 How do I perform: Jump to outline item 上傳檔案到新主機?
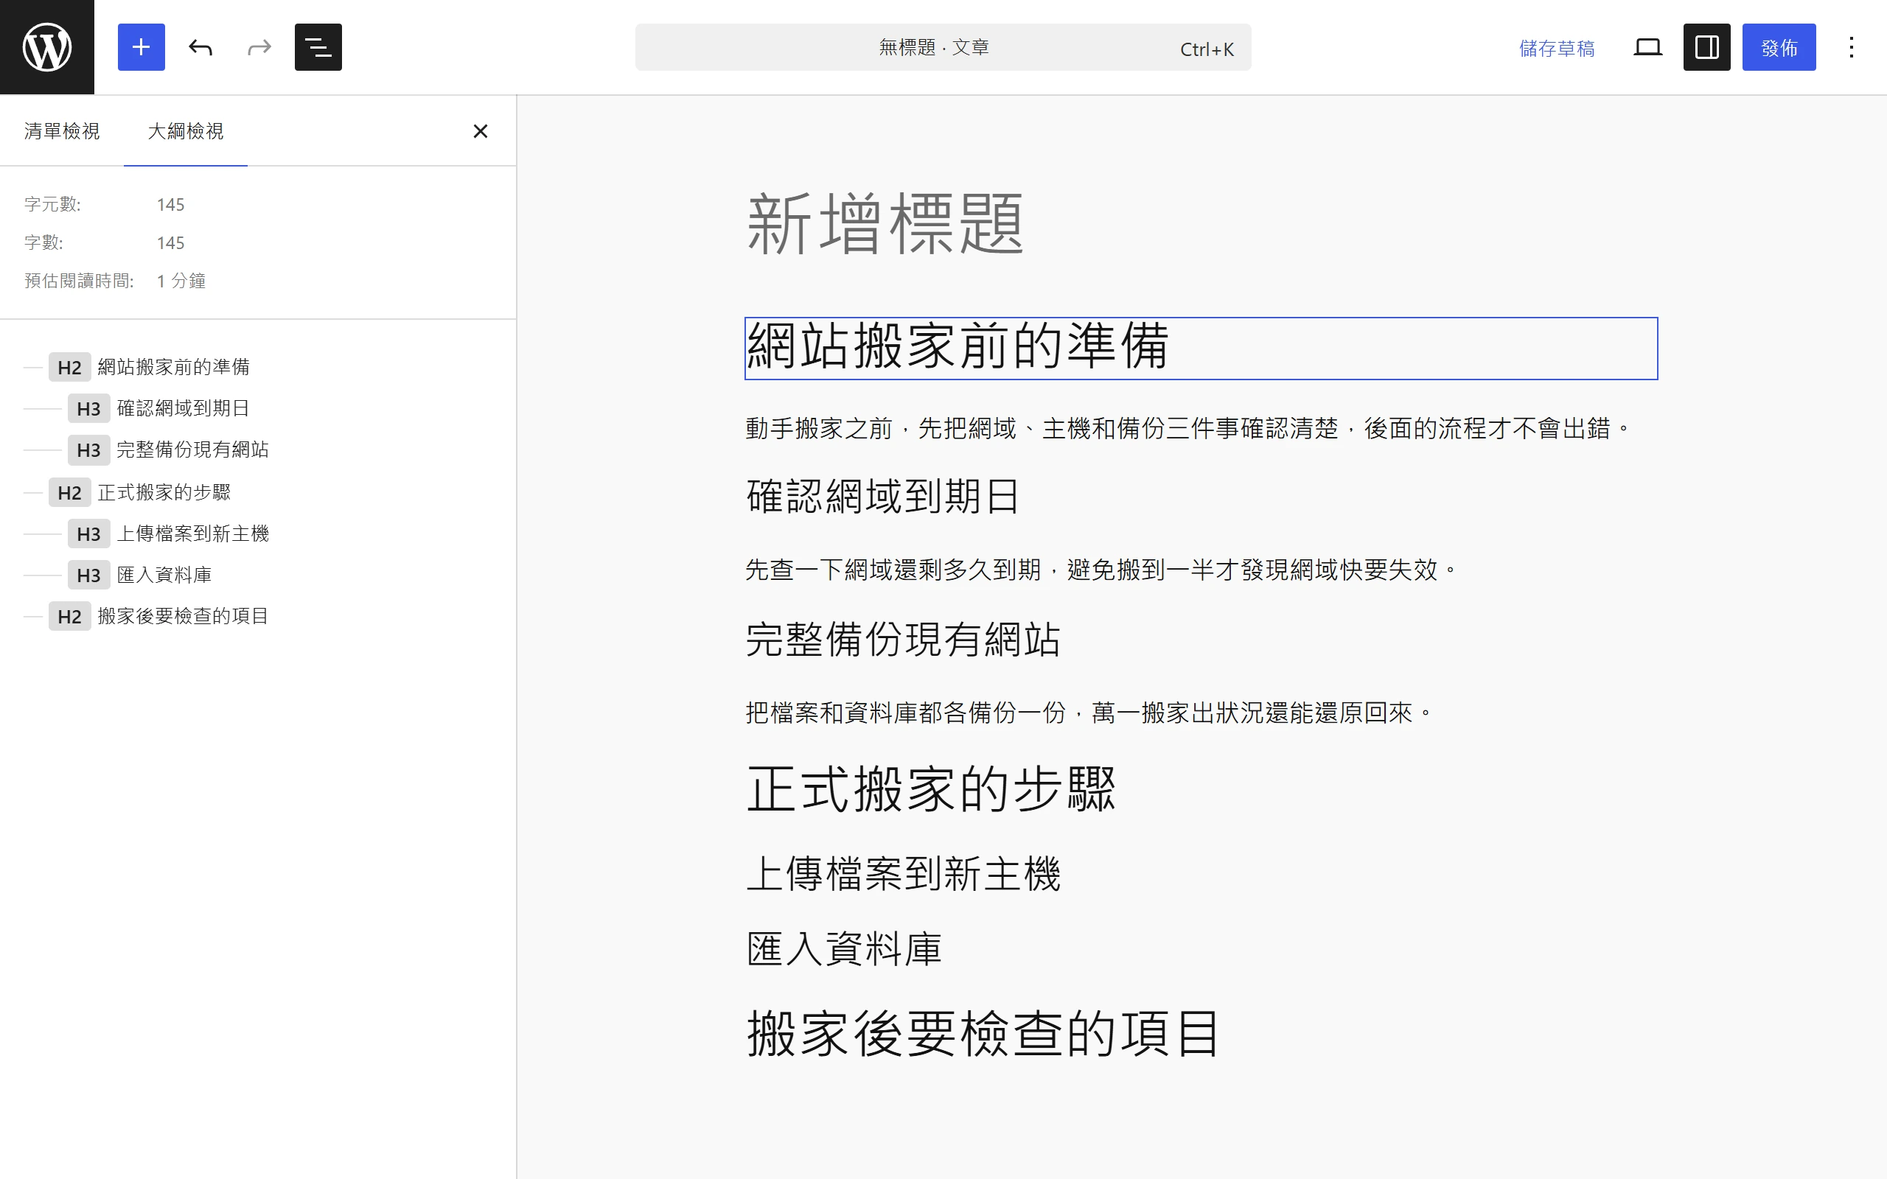pos(167,533)
